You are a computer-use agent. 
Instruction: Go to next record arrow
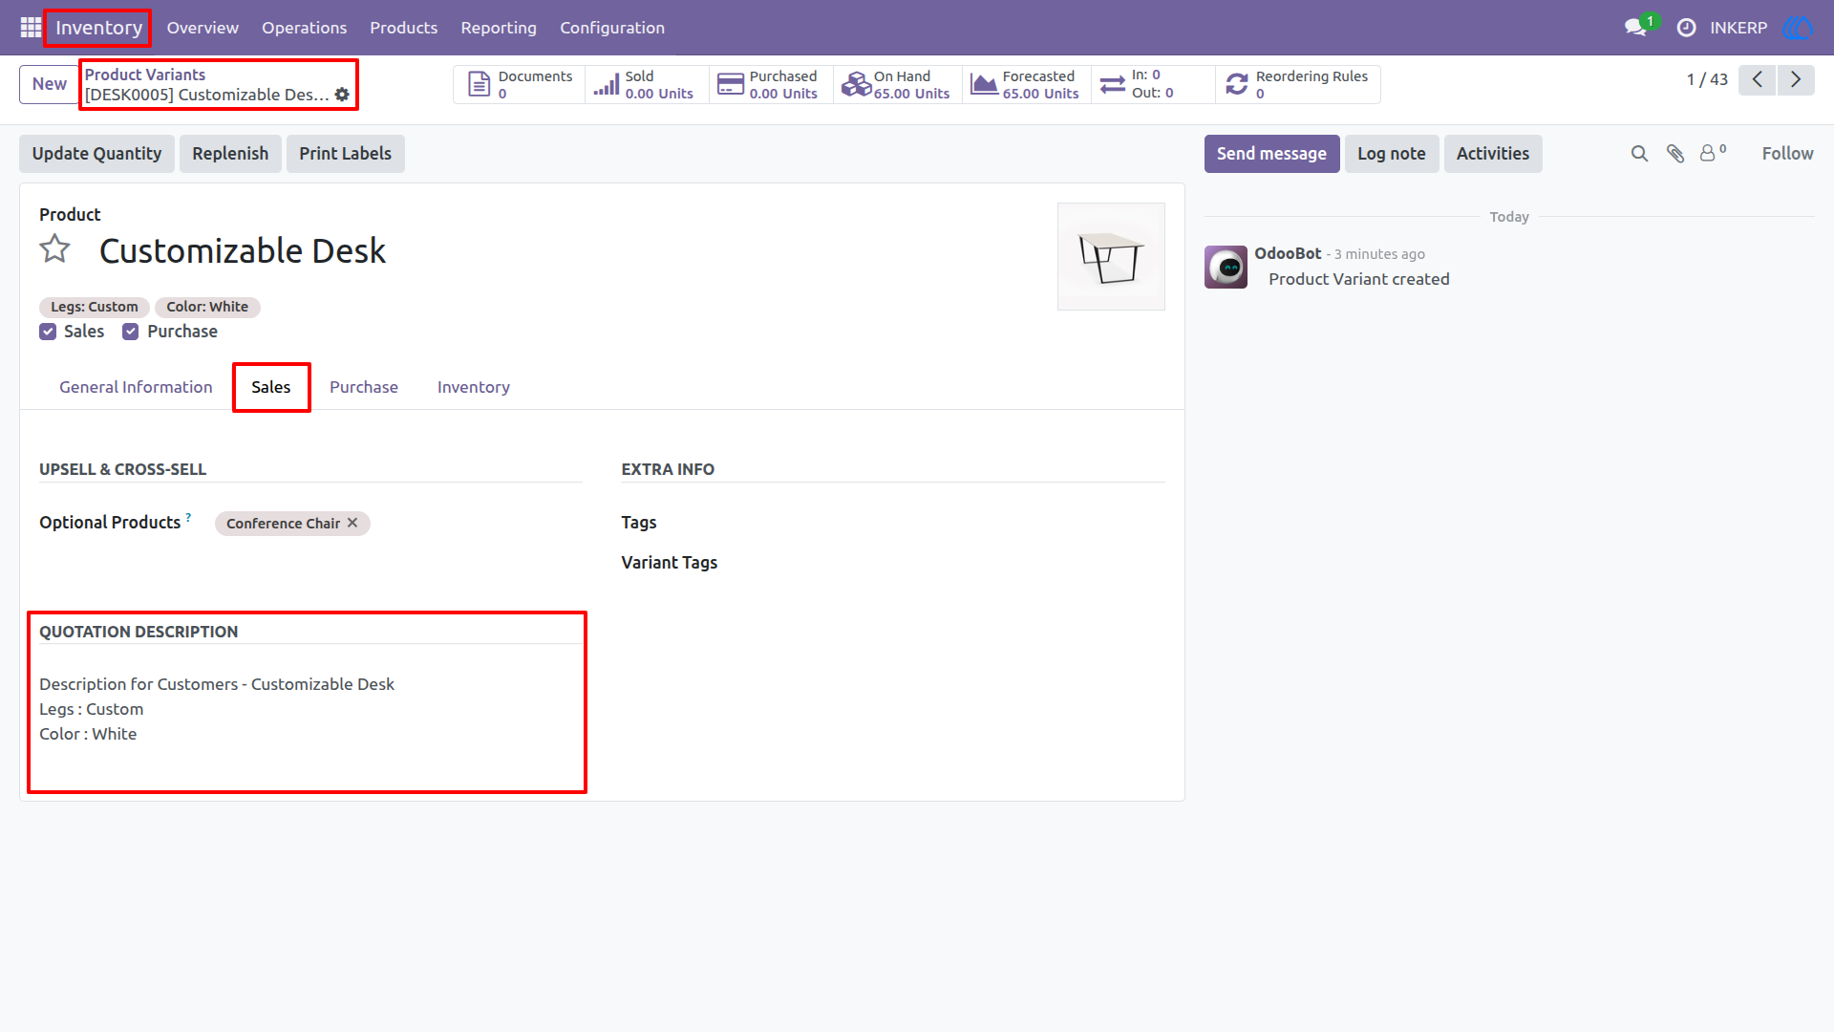tap(1796, 80)
